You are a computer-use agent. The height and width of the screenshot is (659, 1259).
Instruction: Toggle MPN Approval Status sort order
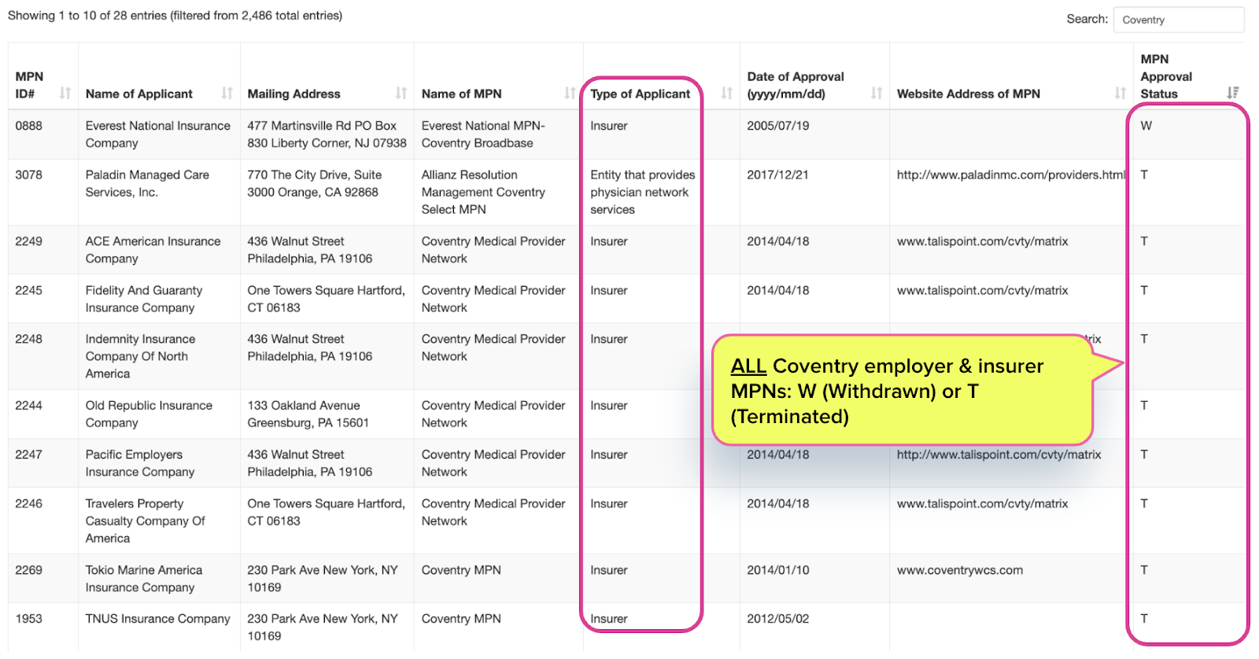tap(1233, 94)
